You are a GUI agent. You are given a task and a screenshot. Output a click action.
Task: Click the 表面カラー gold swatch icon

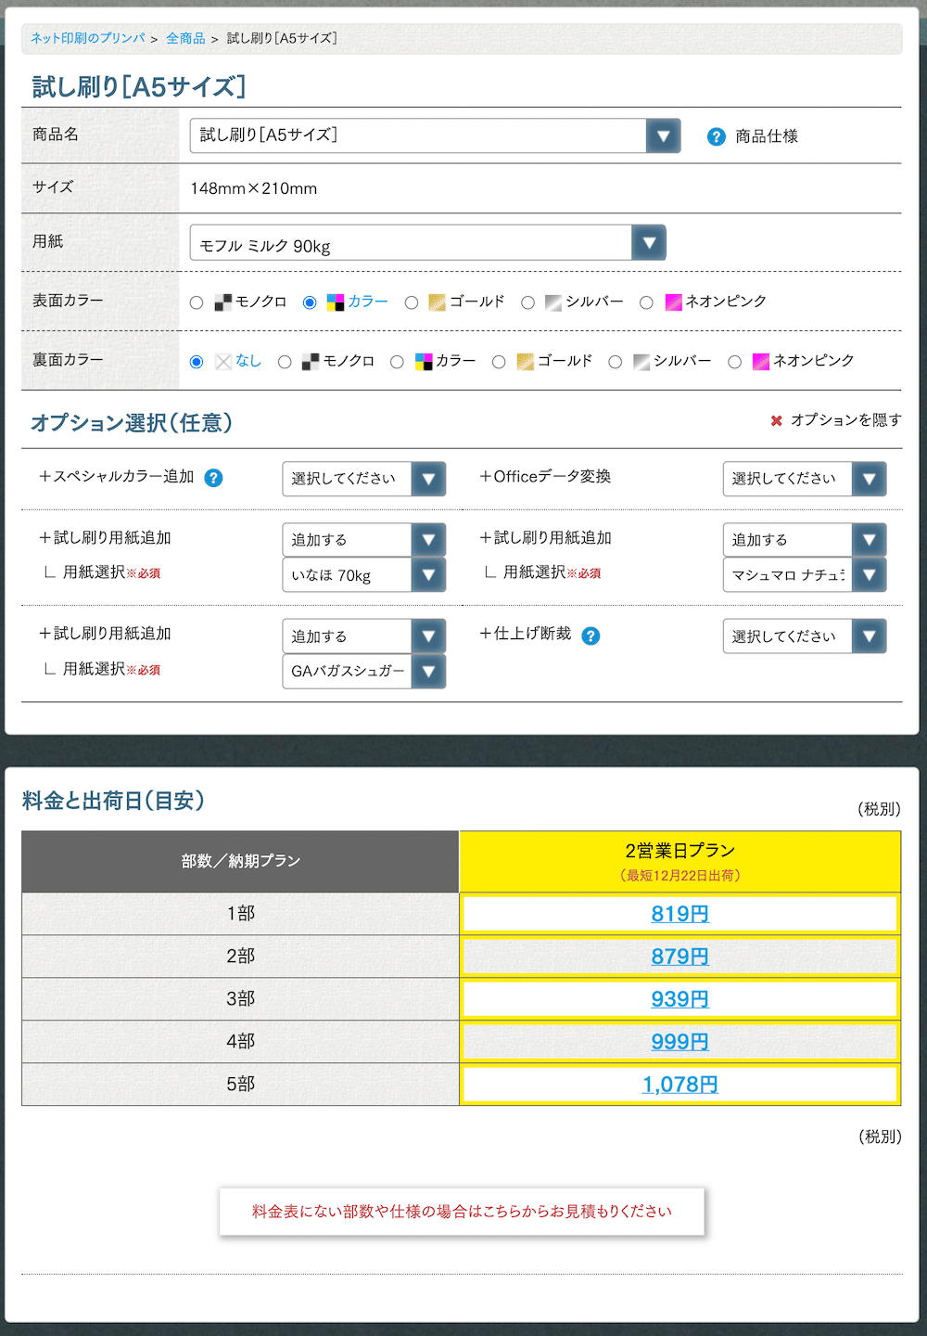tap(438, 302)
